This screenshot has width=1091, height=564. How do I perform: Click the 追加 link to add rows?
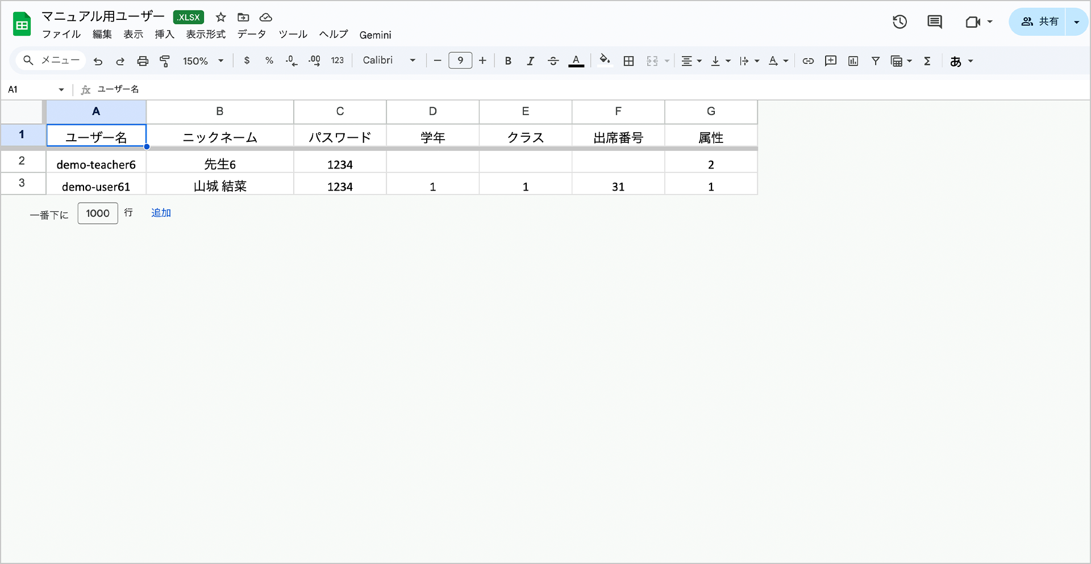(161, 213)
